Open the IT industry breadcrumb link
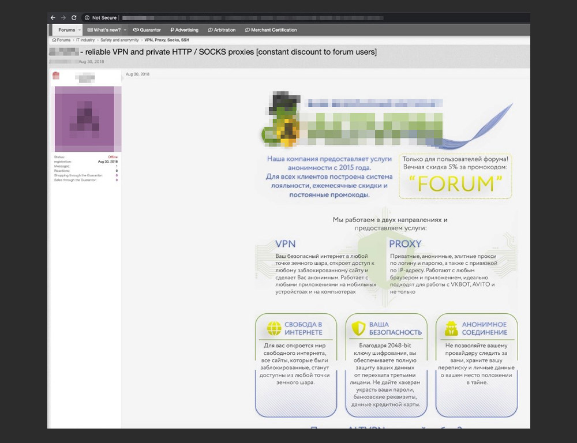 coord(85,40)
